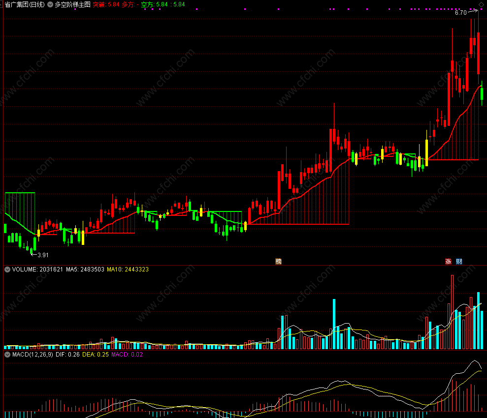The height and width of the screenshot is (418, 487).
Task: Click the 多空阶梯主图 indicator name
Action: tap(73, 4)
